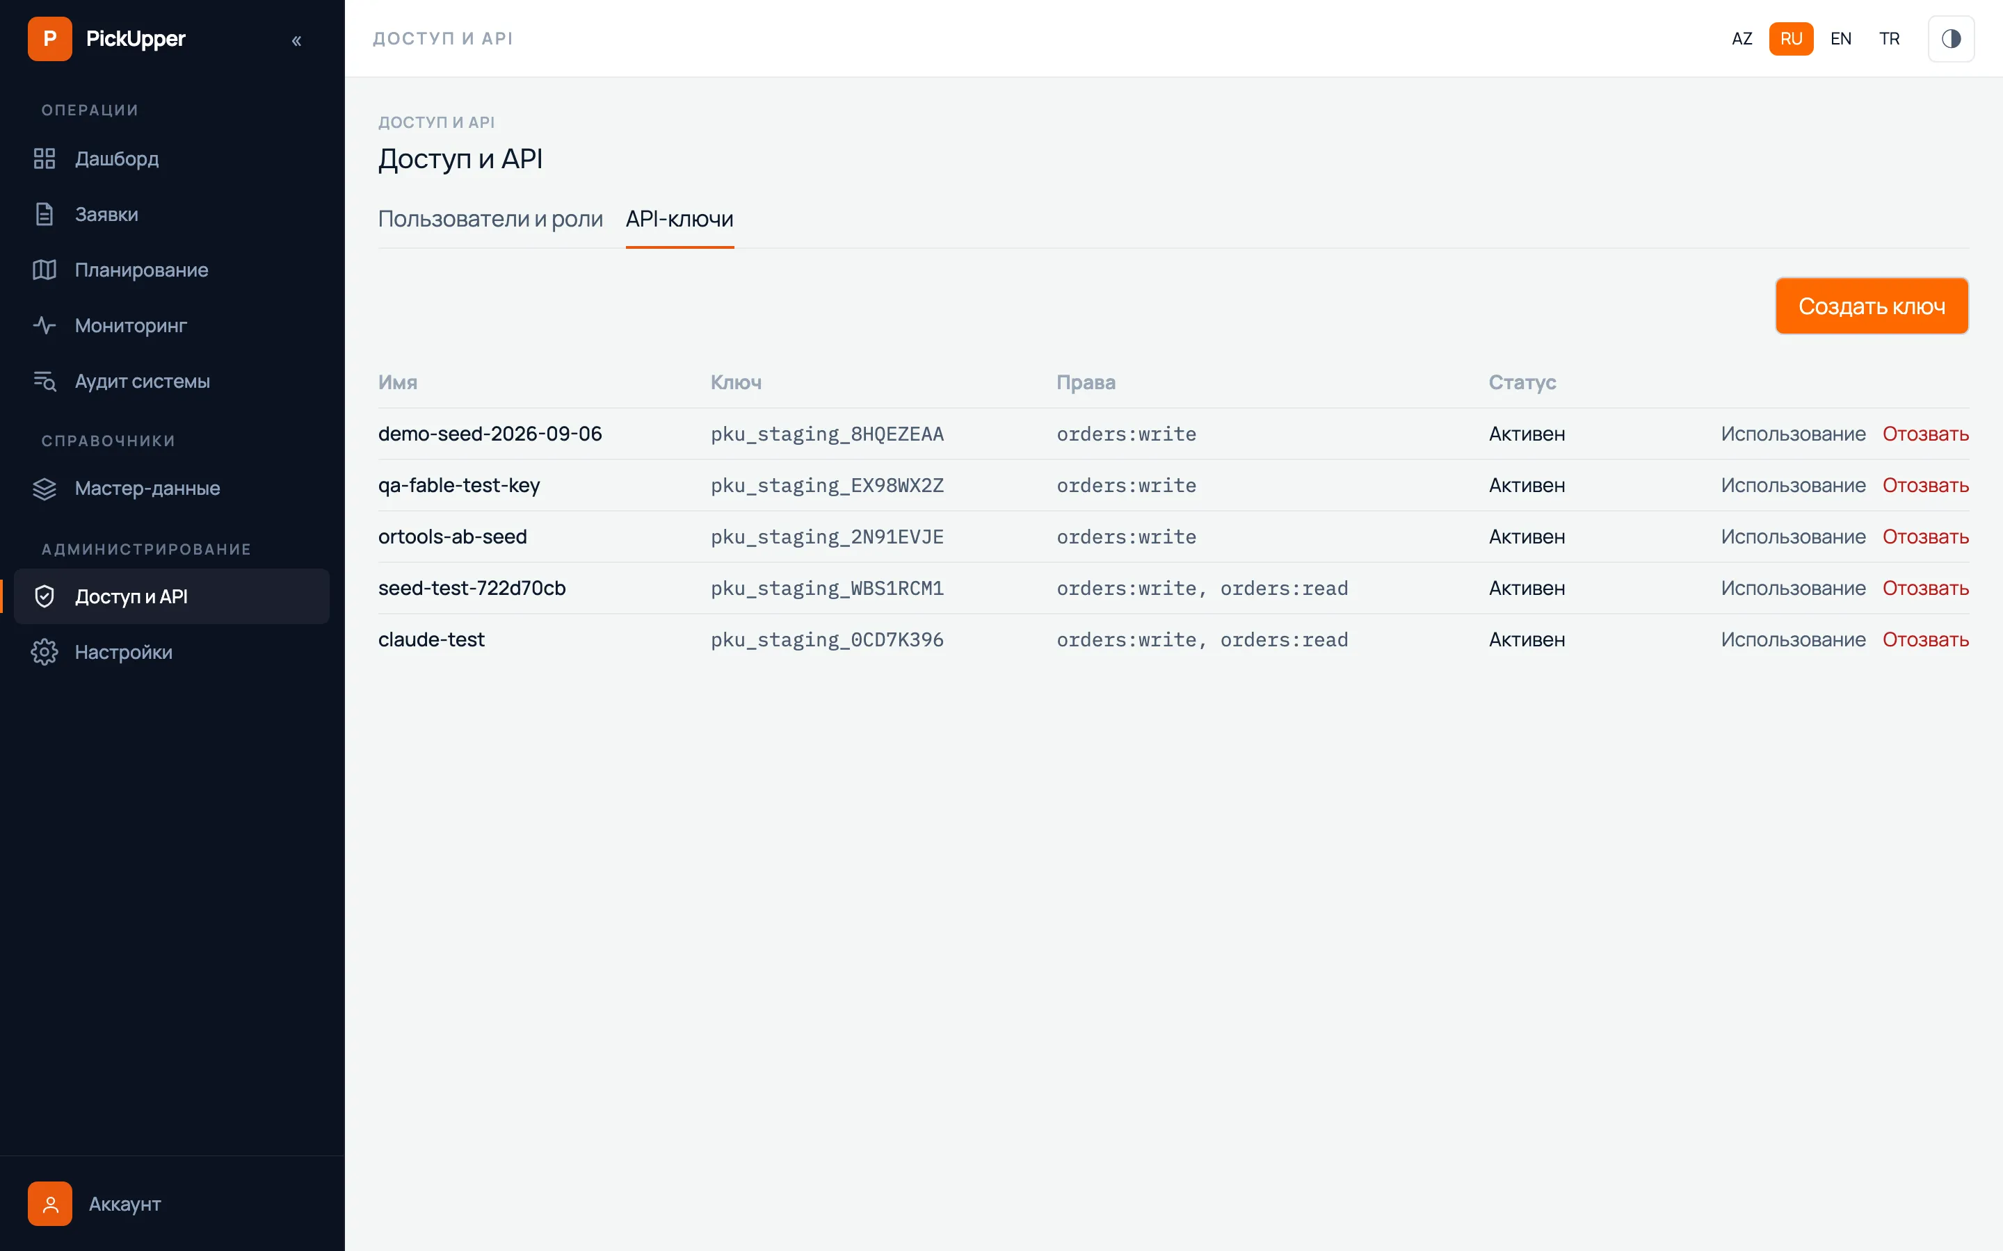Select the API-ключи tab
This screenshot has height=1251, width=2003.
(679, 219)
